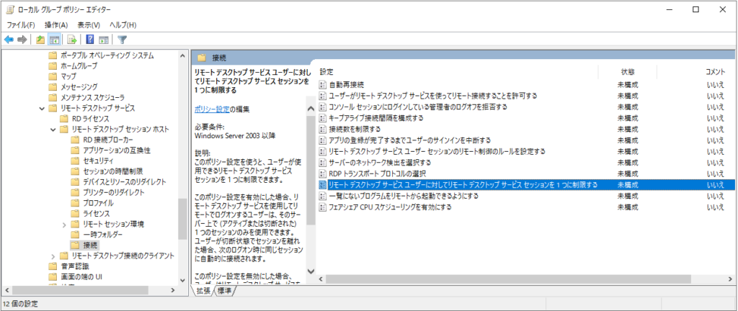Image resolution: width=738 pixels, height=311 pixels.
Task: Click the ポリシー設定 edit link
Action: pos(212,109)
